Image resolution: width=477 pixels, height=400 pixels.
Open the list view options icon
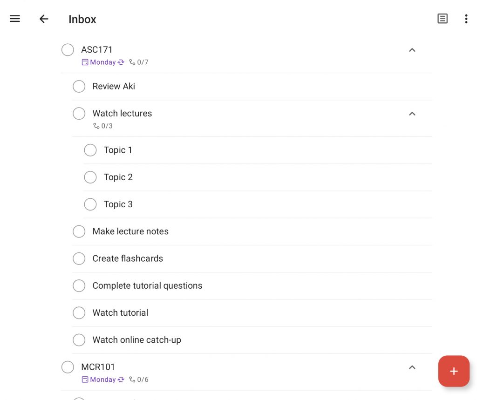(442, 19)
